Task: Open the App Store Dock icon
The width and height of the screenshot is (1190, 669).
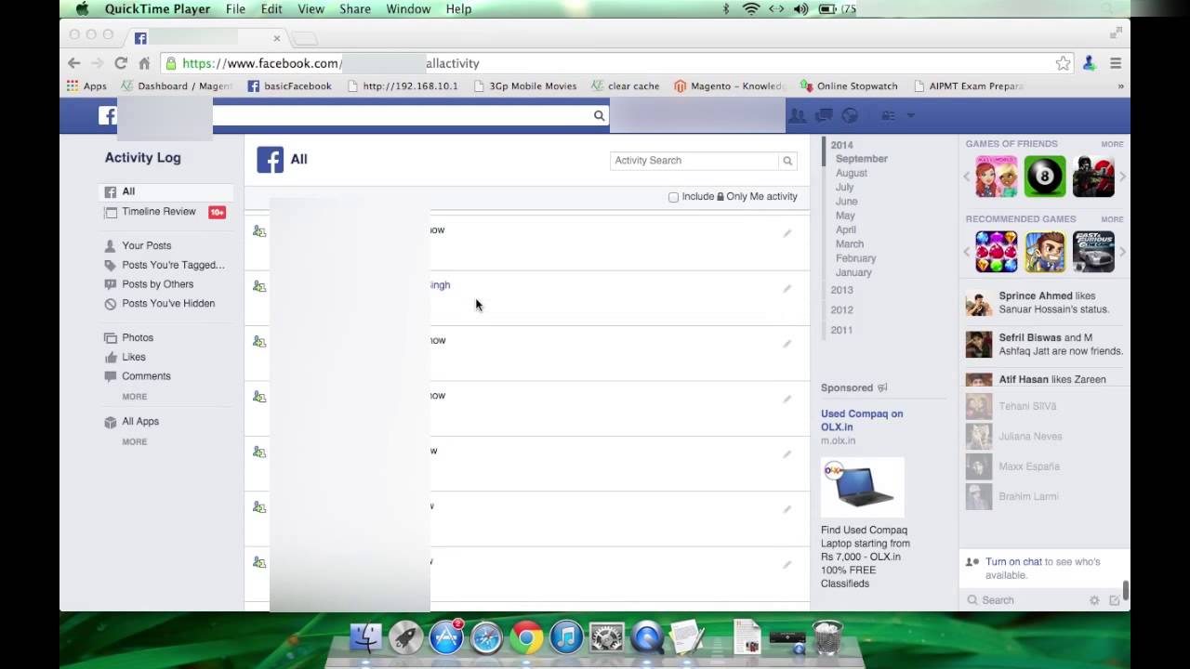Action: pyautogui.click(x=446, y=637)
